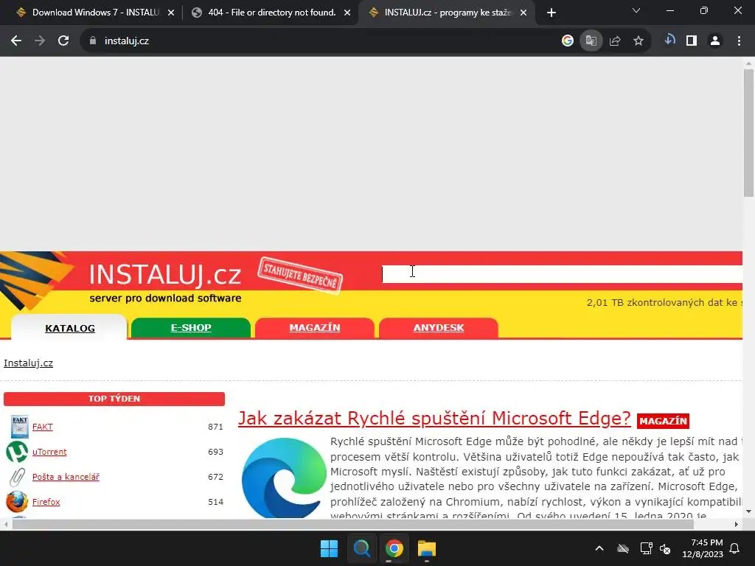The width and height of the screenshot is (755, 566).
Task: Click the Stahujete bezpečně stamp badge
Action: coord(300,275)
